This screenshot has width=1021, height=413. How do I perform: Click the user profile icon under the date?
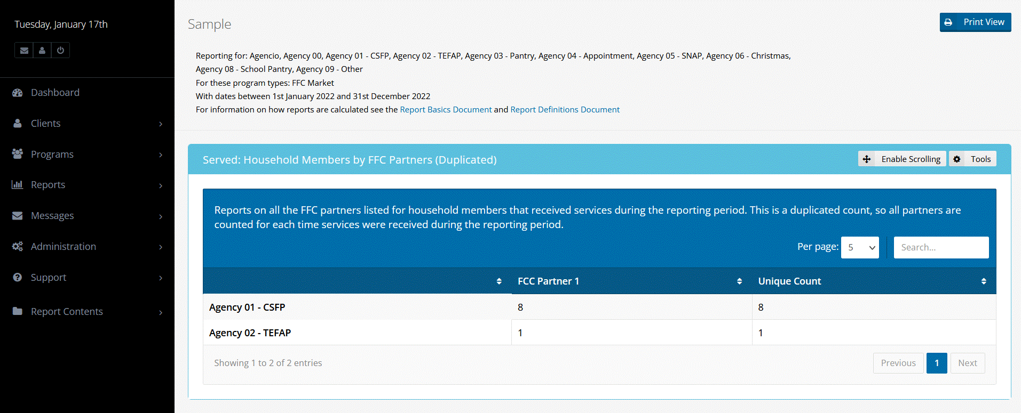[x=42, y=50]
